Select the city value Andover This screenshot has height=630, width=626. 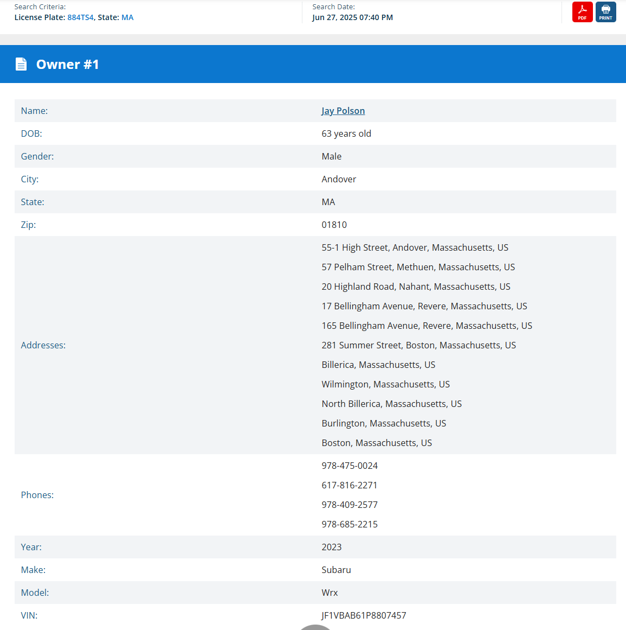[339, 179]
